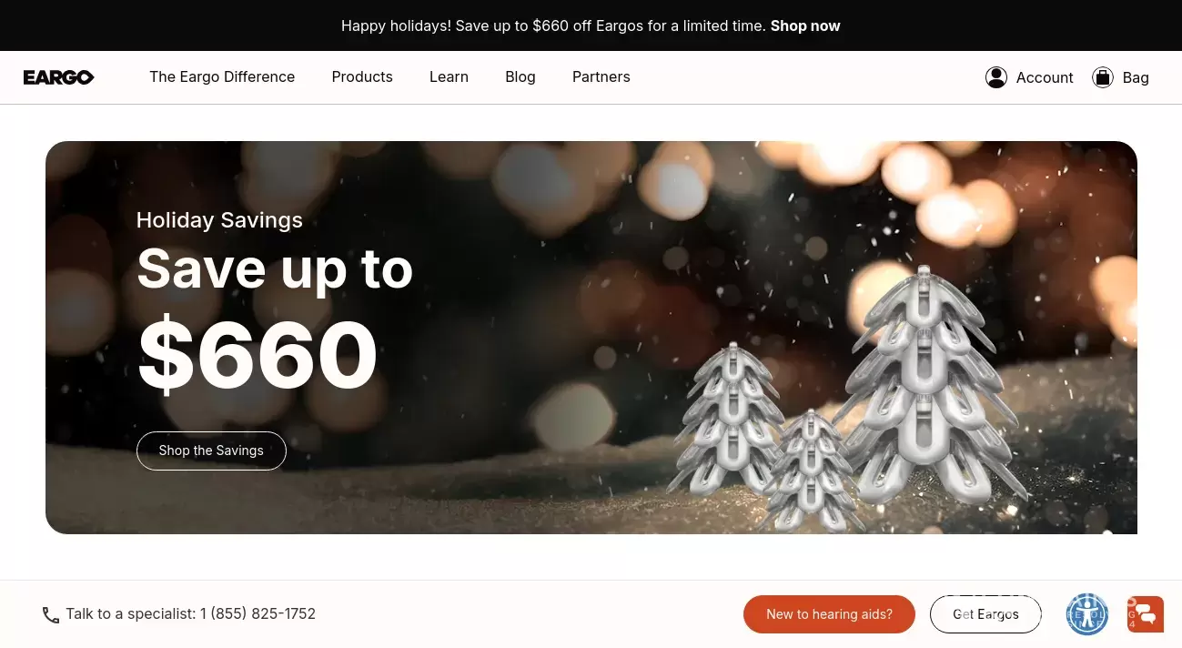Click the Account text label
Screen dimensions: 1182x648
[x=1045, y=78]
